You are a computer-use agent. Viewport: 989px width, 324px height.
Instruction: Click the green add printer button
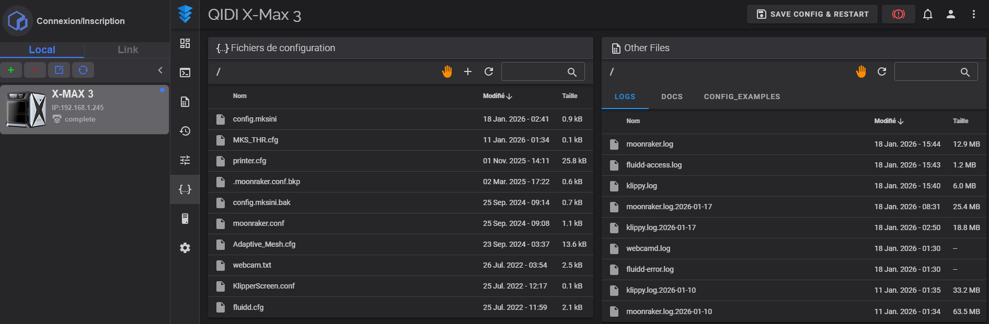[x=11, y=70]
